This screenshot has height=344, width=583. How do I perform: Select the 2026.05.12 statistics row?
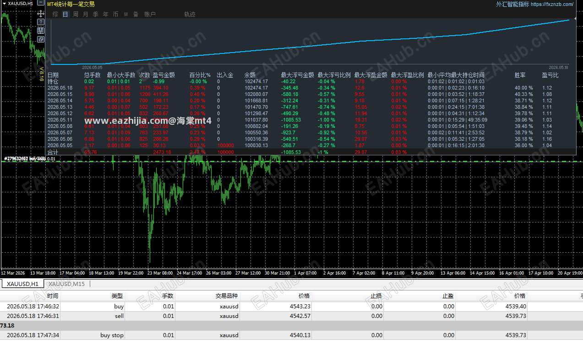311,113
